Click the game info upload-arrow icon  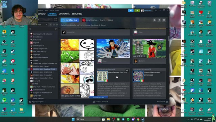point(159,20)
